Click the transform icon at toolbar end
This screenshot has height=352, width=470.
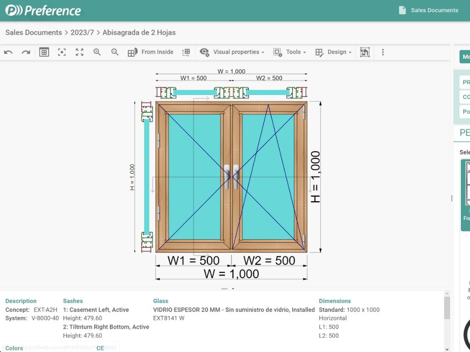(x=364, y=52)
